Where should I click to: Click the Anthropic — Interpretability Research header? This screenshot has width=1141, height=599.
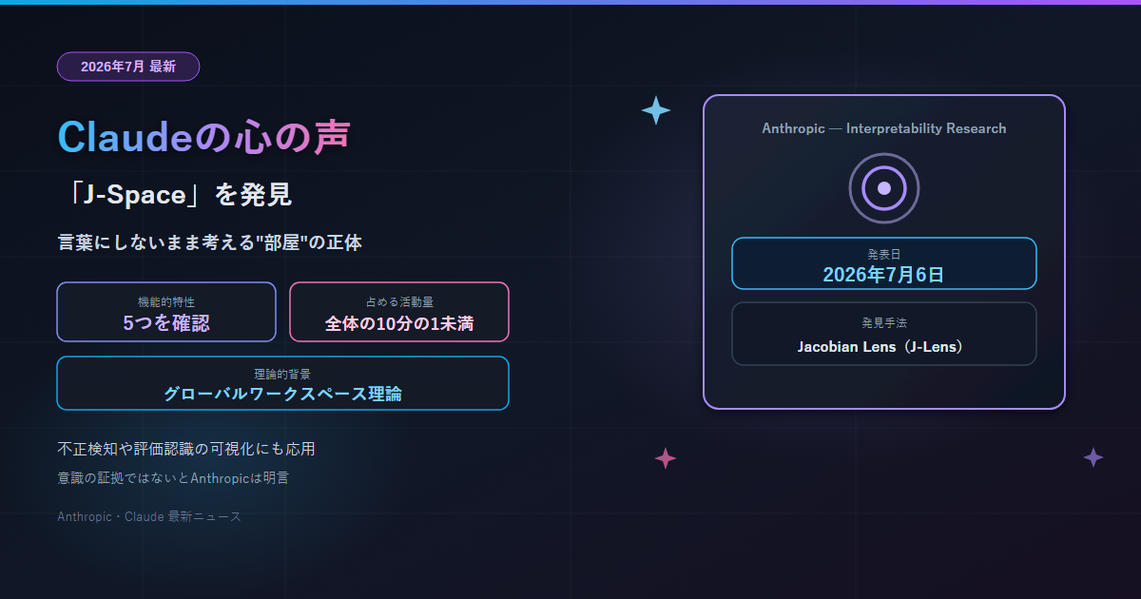[x=884, y=128]
